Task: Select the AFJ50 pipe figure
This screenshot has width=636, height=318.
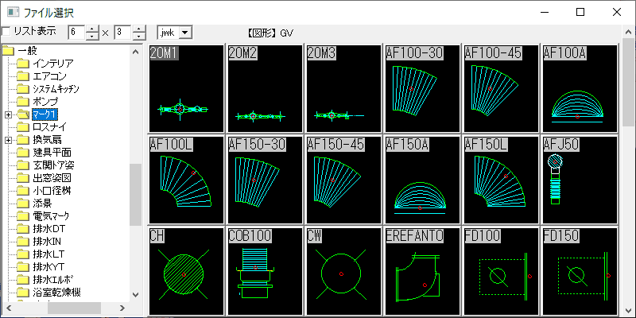Action: point(580,179)
